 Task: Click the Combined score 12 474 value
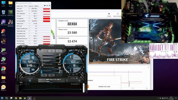[x=72, y=41]
